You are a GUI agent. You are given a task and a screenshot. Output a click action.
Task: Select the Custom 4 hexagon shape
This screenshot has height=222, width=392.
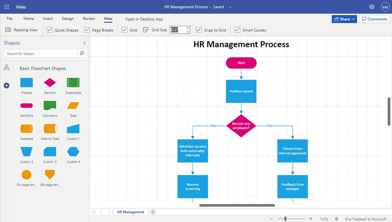(73, 151)
